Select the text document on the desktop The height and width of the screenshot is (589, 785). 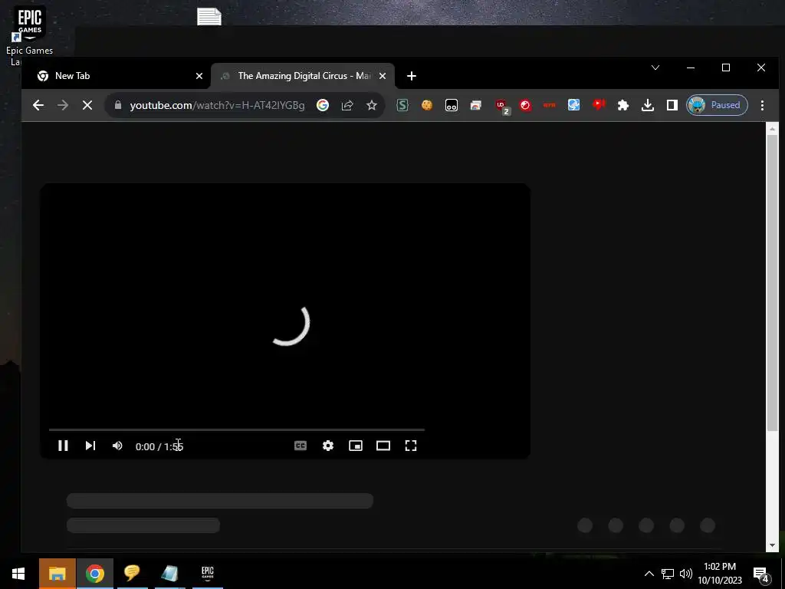pyautogui.click(x=209, y=17)
